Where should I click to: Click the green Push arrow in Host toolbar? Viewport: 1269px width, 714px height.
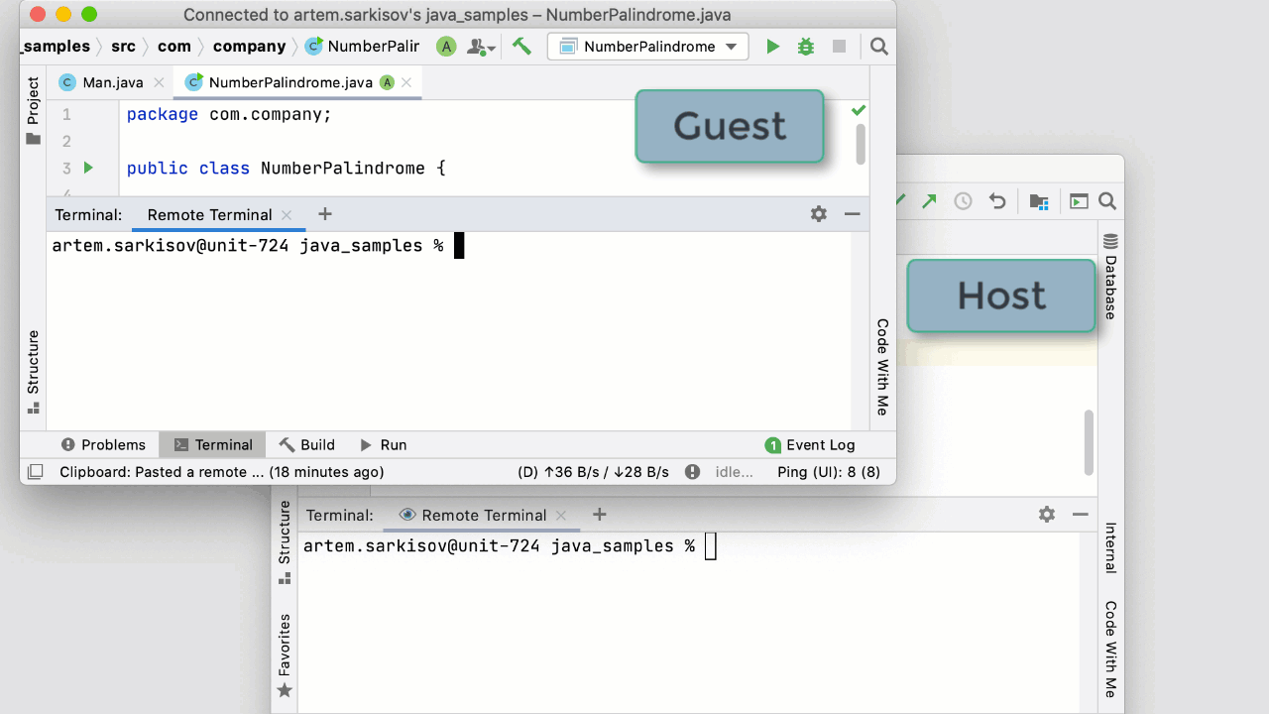tap(929, 201)
